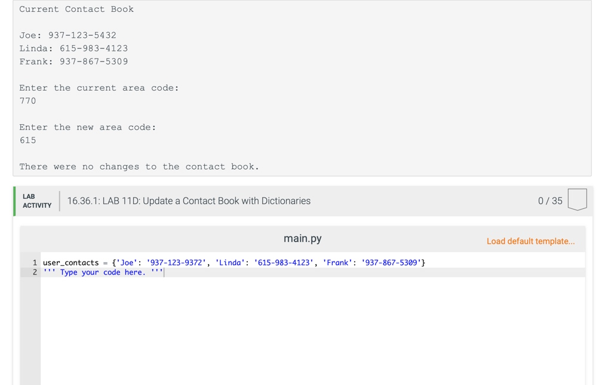The image size is (614, 385).
Task: Click the LAB ACTIVITY label icon
Action: point(36,201)
